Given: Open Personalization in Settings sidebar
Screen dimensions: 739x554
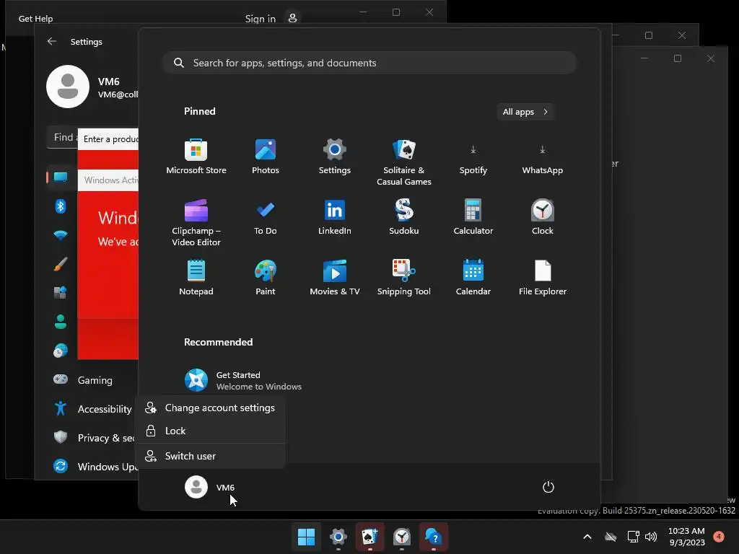Looking at the screenshot, I should 61,264.
